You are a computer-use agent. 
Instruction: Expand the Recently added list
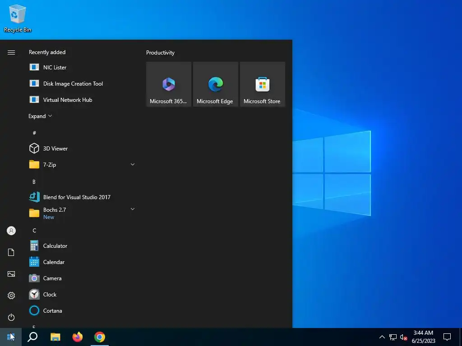coord(40,116)
